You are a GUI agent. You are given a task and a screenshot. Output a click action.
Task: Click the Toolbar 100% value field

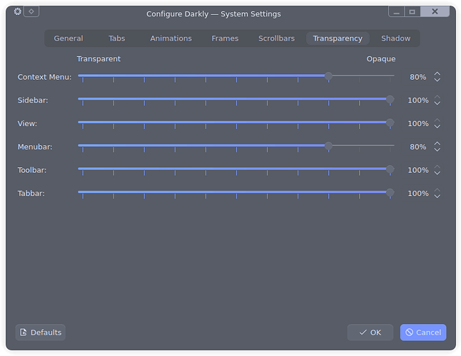[x=417, y=170]
